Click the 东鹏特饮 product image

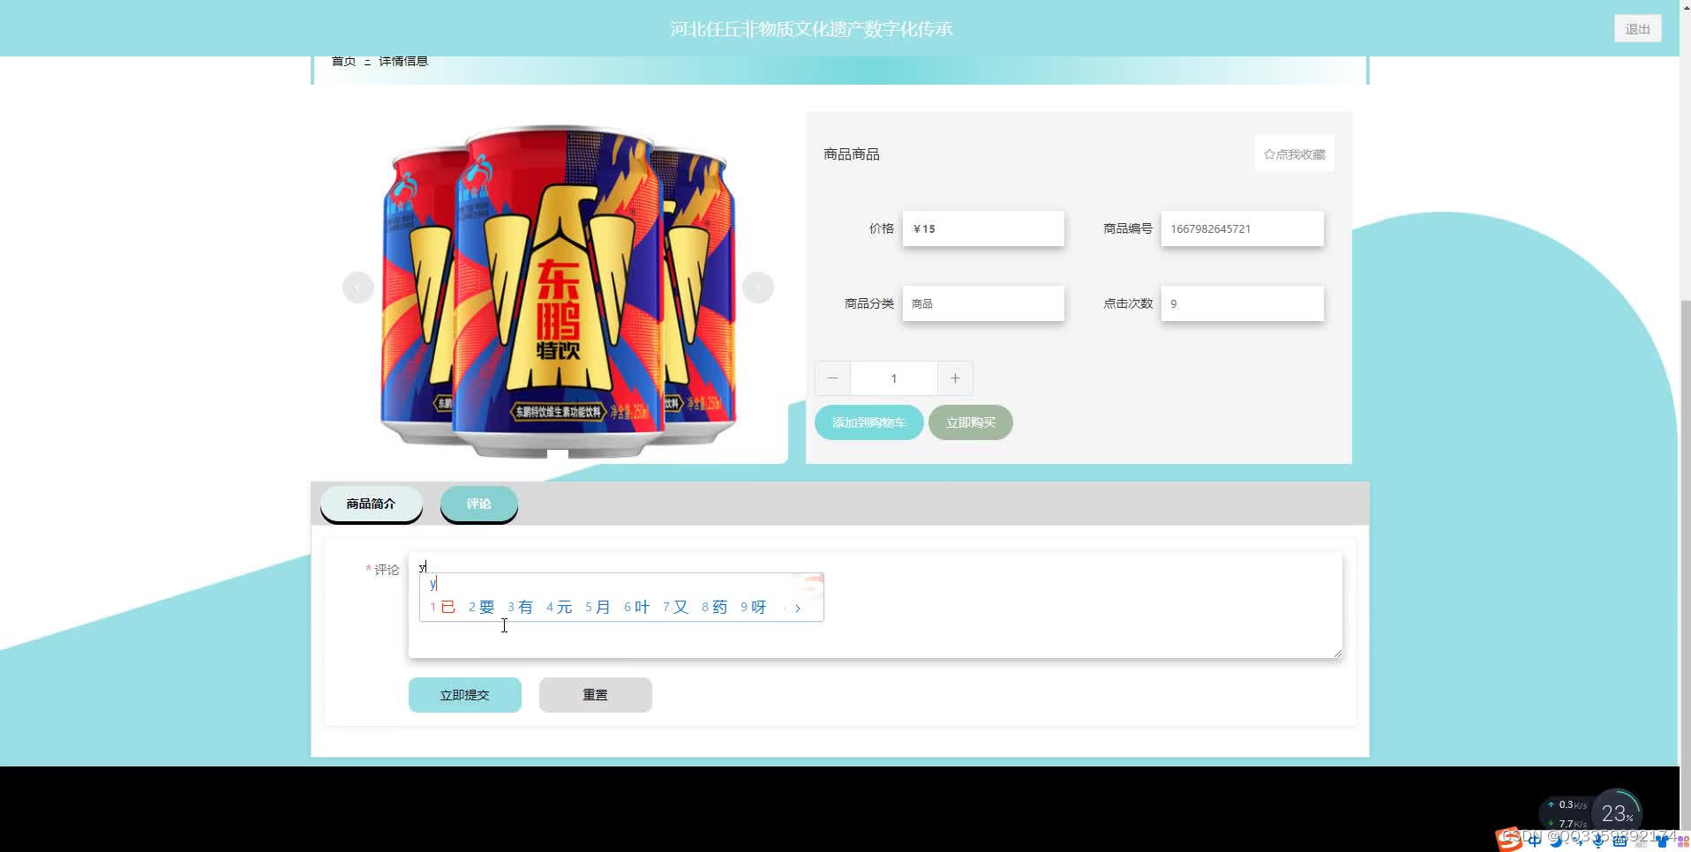558,288
